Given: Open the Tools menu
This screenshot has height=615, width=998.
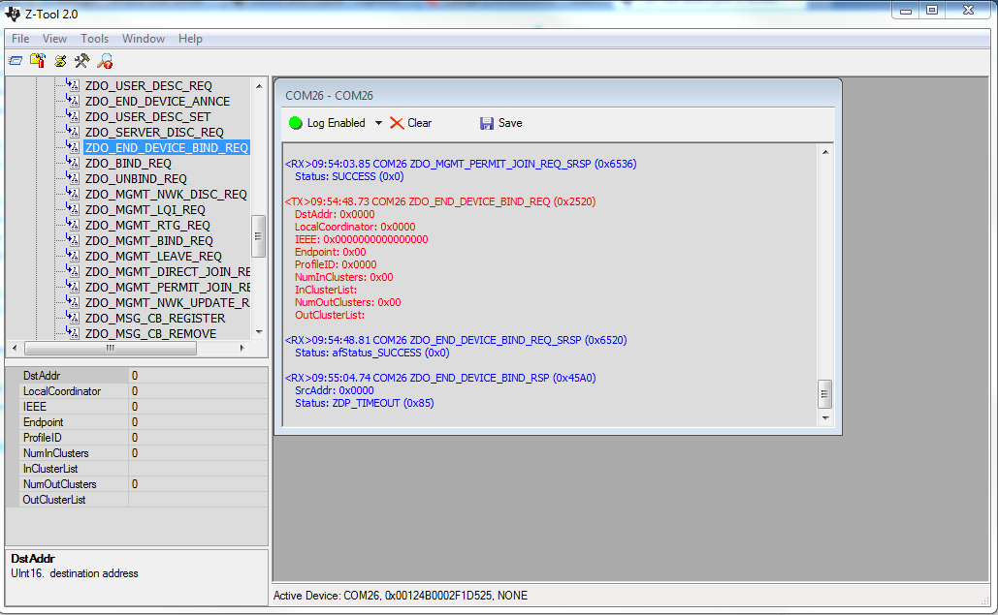Looking at the screenshot, I should 94,39.
